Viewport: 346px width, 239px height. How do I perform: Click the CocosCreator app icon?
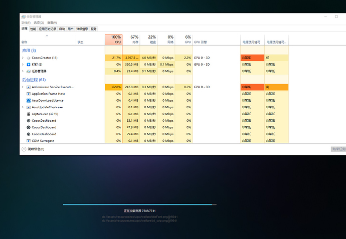[x=29, y=58]
